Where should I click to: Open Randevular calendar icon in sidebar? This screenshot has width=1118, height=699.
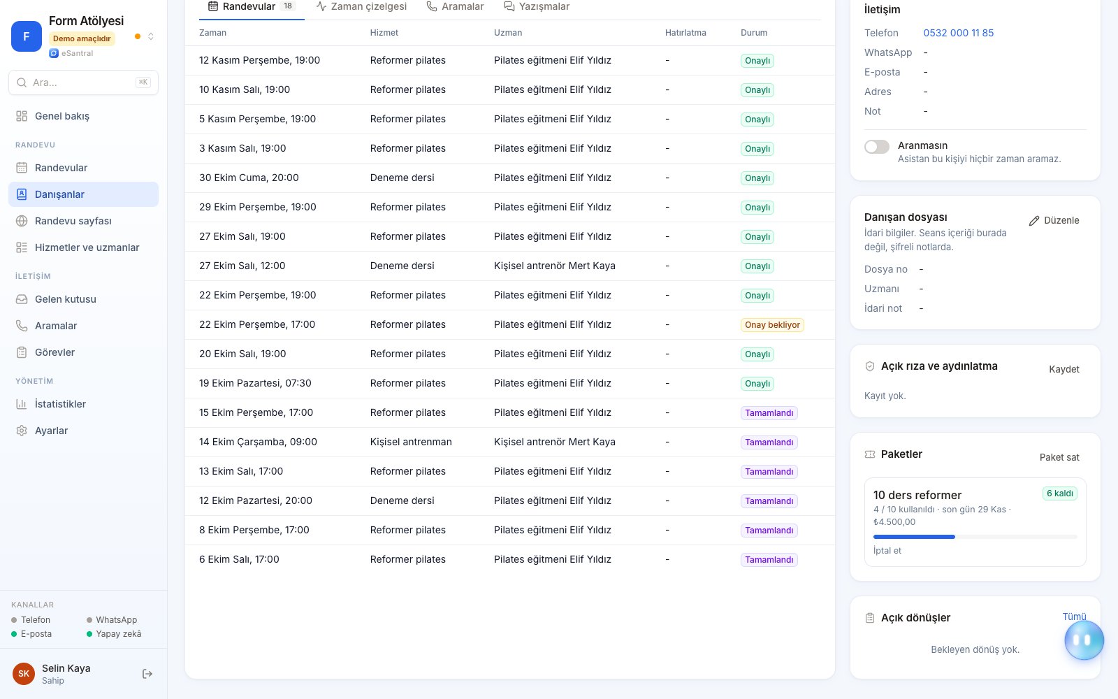[22, 168]
